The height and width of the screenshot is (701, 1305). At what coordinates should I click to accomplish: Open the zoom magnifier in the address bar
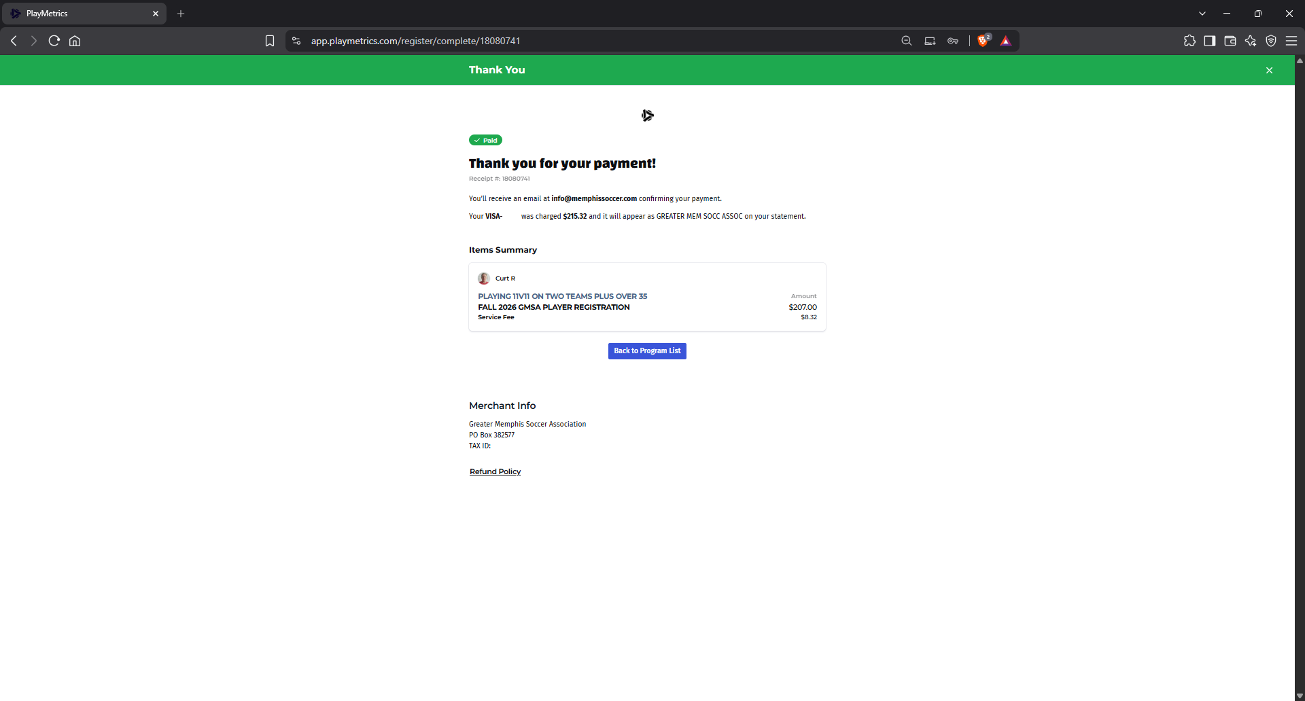pyautogui.click(x=907, y=41)
